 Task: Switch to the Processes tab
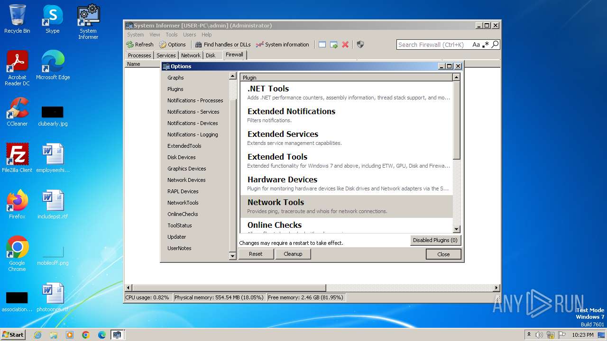[x=139, y=55]
